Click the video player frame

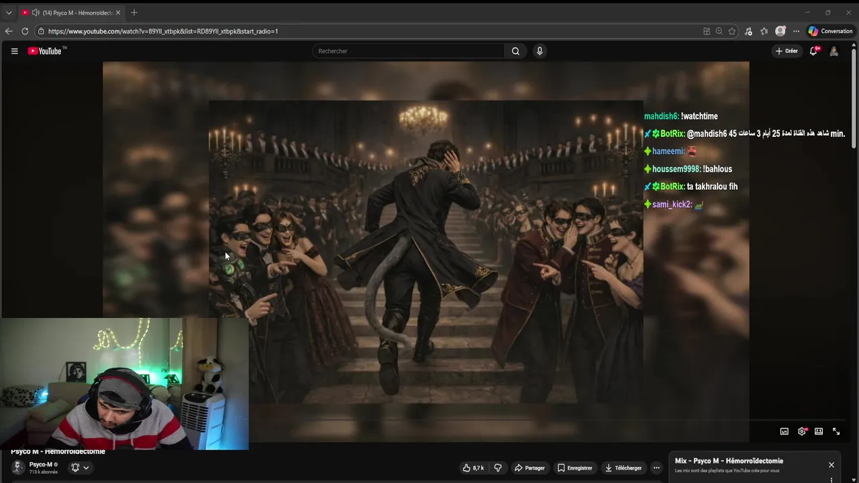click(425, 252)
